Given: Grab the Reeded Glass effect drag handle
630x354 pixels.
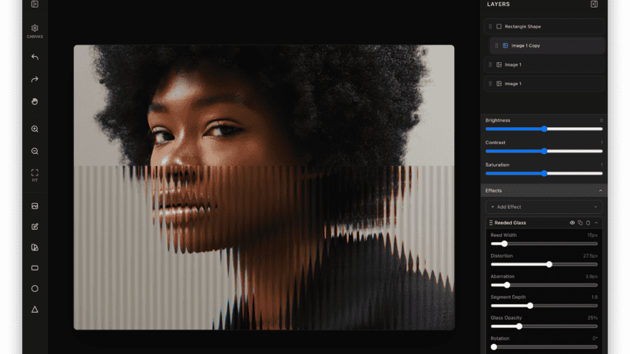Looking at the screenshot, I should tap(491, 223).
